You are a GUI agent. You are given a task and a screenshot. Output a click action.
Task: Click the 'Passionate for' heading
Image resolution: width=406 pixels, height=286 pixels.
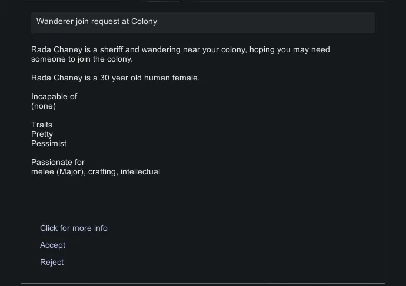click(x=58, y=162)
